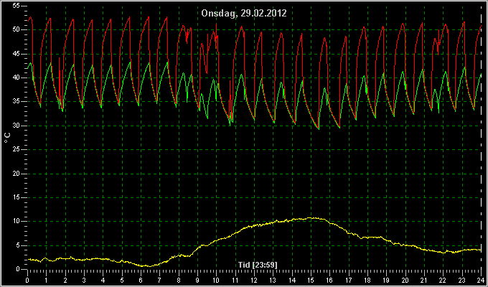Select hour 0 on the time axis
The image size is (488, 287).
27,280
